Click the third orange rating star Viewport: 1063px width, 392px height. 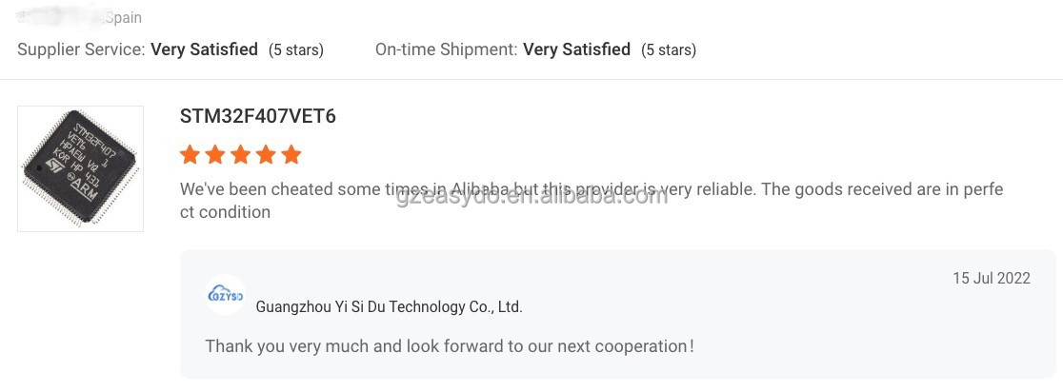coord(241,154)
